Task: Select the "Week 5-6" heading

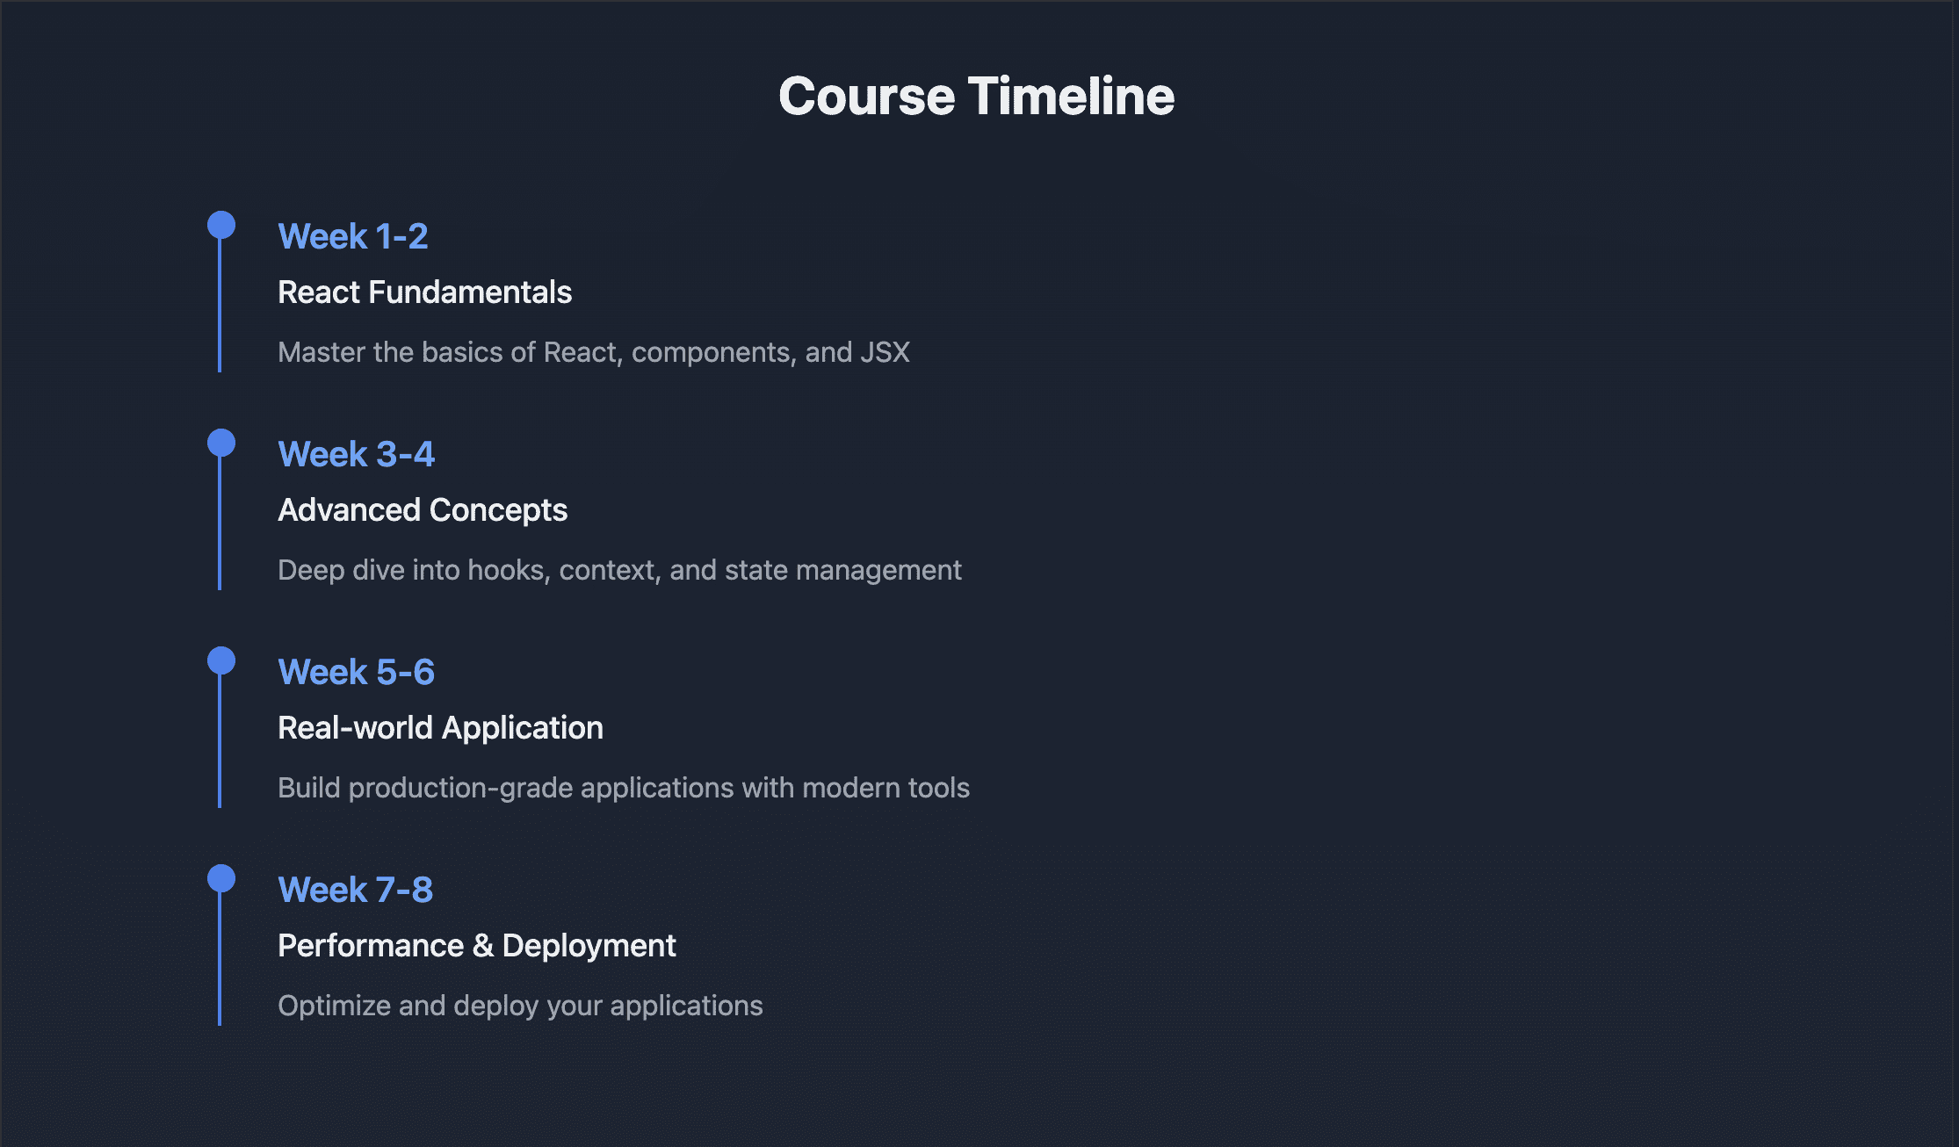Action: point(356,672)
